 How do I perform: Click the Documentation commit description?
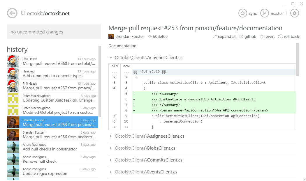[x=122, y=46]
